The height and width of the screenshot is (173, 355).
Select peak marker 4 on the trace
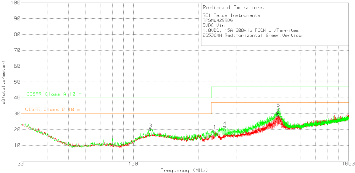point(224,124)
